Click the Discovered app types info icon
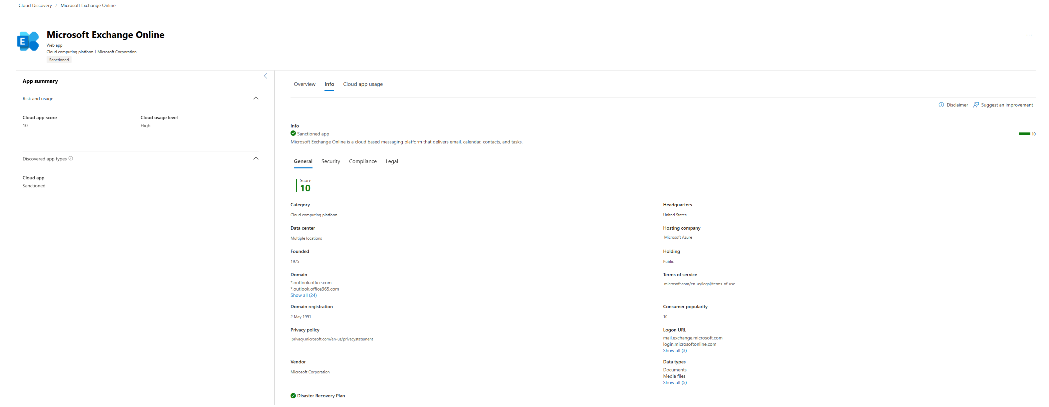The image size is (1049, 407). [71, 159]
